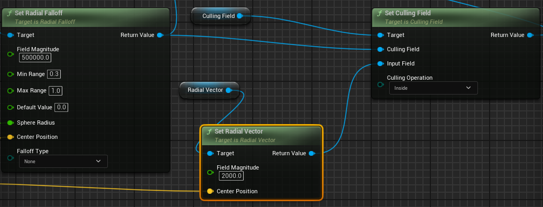Click the Falloff Type input pin
Screen dimensions: 543x207
click(x=11, y=158)
